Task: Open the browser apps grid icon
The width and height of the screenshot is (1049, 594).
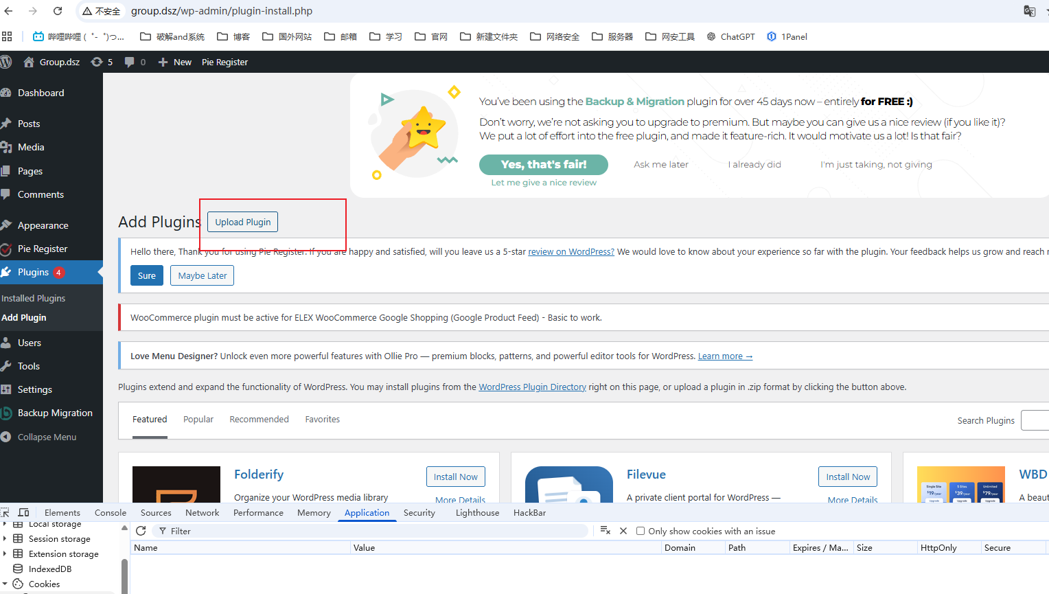Action: (7, 36)
